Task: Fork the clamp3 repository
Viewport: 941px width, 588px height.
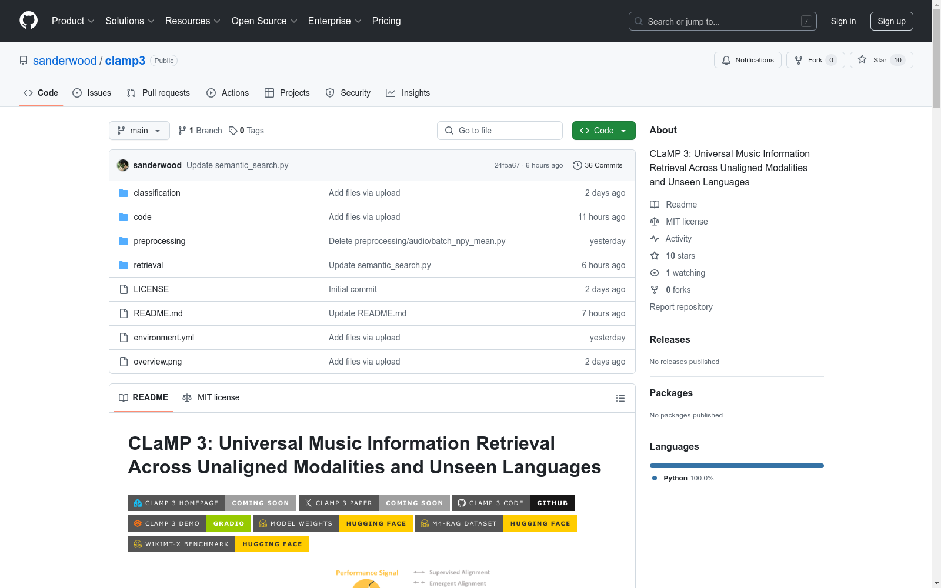Action: pos(815,60)
